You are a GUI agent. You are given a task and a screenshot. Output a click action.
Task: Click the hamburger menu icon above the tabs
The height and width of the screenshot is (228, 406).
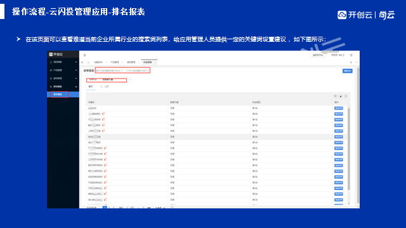(x=84, y=55)
